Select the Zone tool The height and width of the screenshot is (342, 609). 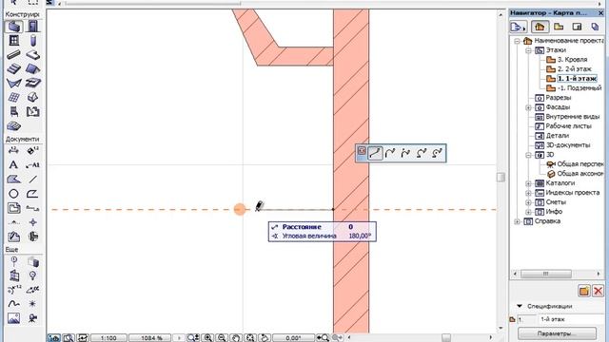pyautogui.click(x=33, y=112)
